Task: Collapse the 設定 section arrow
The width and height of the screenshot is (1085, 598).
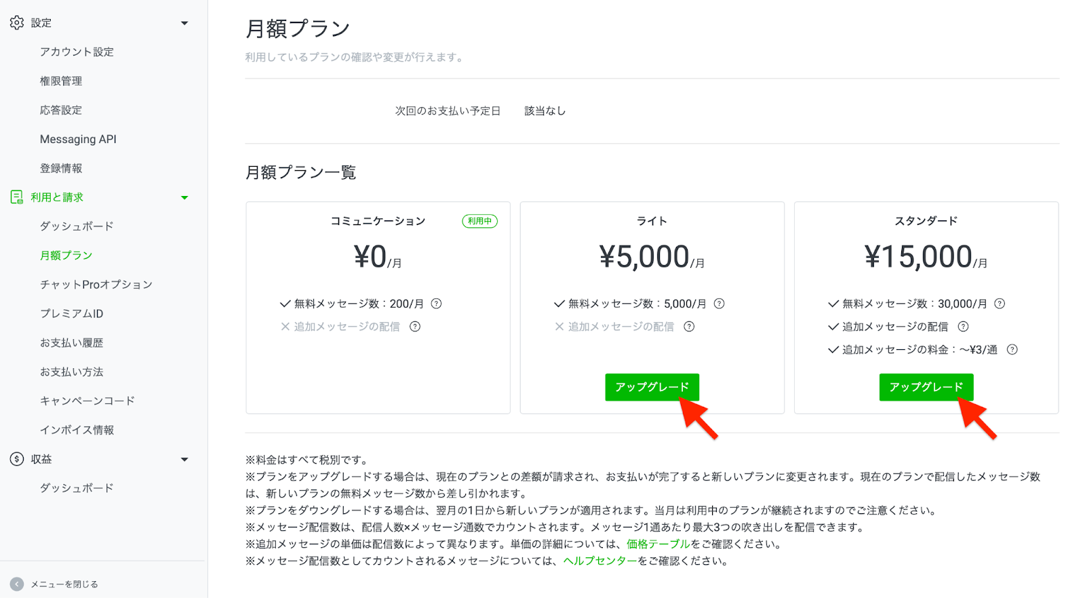Action: [184, 23]
